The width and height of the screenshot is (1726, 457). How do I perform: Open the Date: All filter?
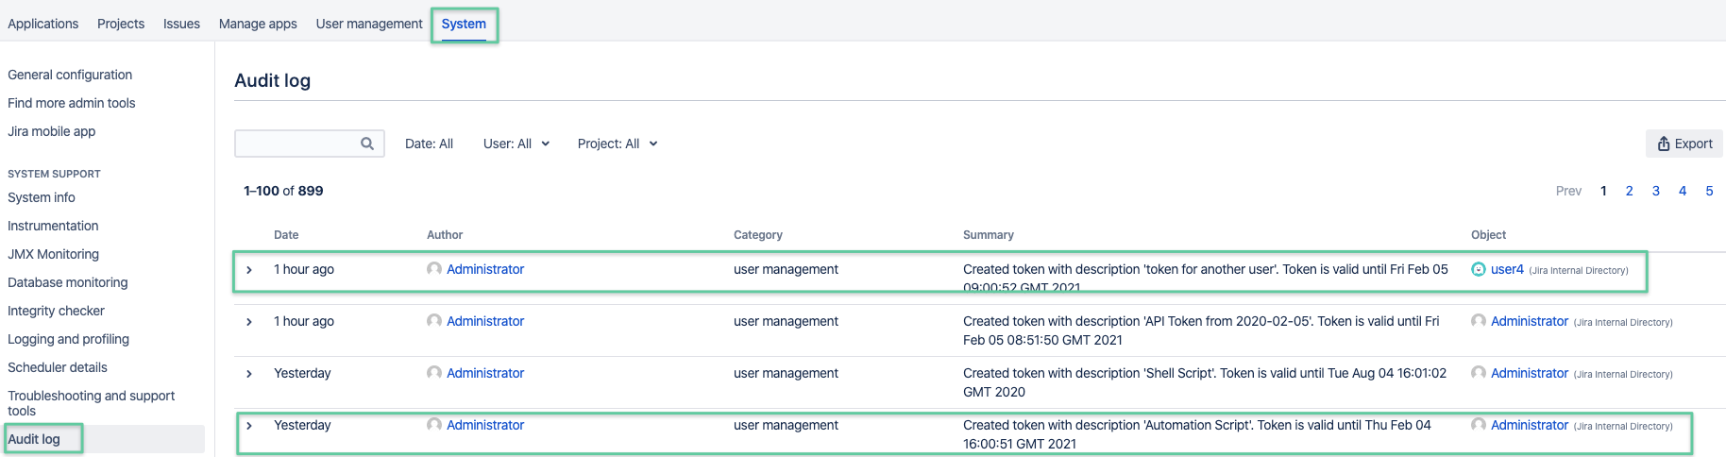(429, 144)
